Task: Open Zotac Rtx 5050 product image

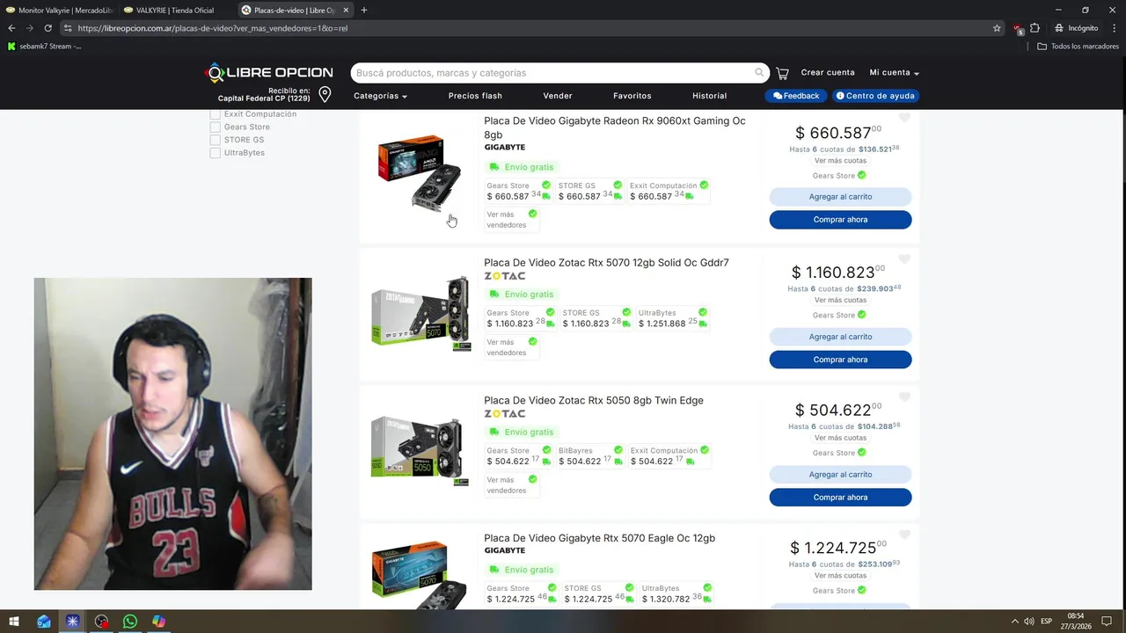Action: click(x=420, y=450)
